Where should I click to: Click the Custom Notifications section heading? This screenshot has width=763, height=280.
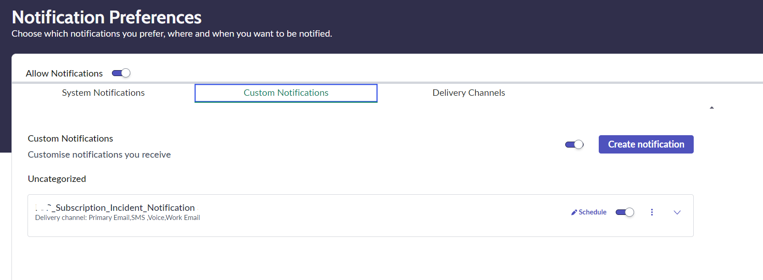[70, 138]
